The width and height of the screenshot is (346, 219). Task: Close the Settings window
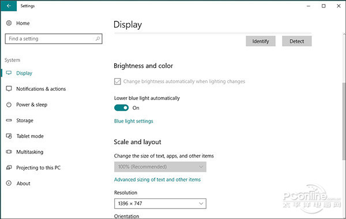[339, 6]
